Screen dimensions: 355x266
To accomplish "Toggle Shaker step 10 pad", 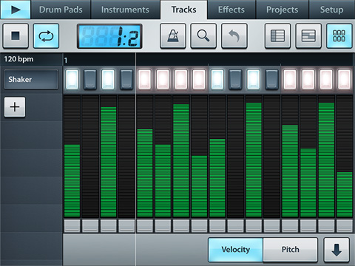I will pos(235,79).
